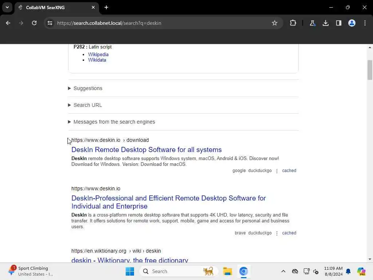This screenshot has height=280, width=373.
Task: Open DeskIn-Professional and Efficient Remote Desktop result
Action: 169,202
